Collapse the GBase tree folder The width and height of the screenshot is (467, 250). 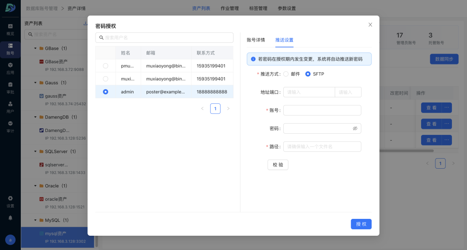(35, 48)
